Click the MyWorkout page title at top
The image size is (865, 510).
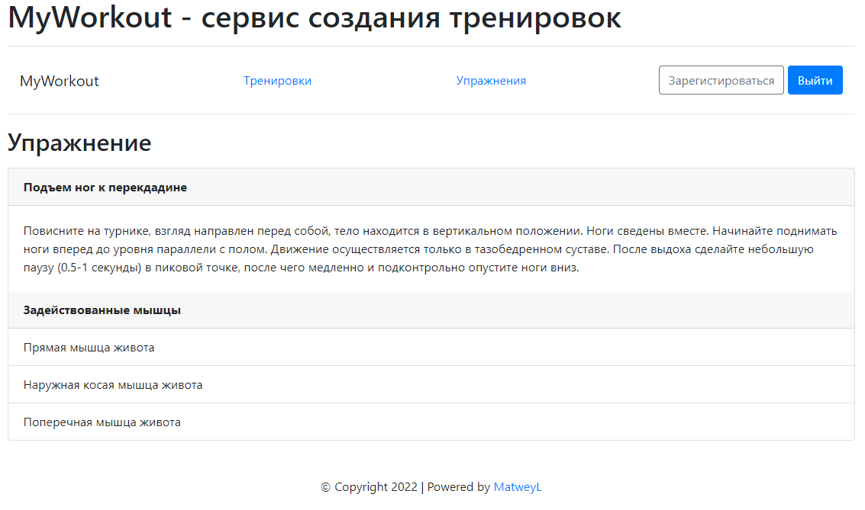tap(313, 18)
